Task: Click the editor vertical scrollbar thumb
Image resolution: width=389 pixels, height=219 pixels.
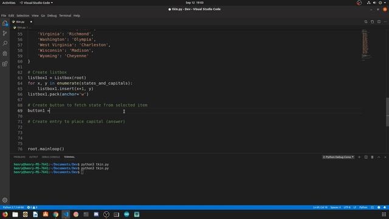Action: click(x=388, y=112)
